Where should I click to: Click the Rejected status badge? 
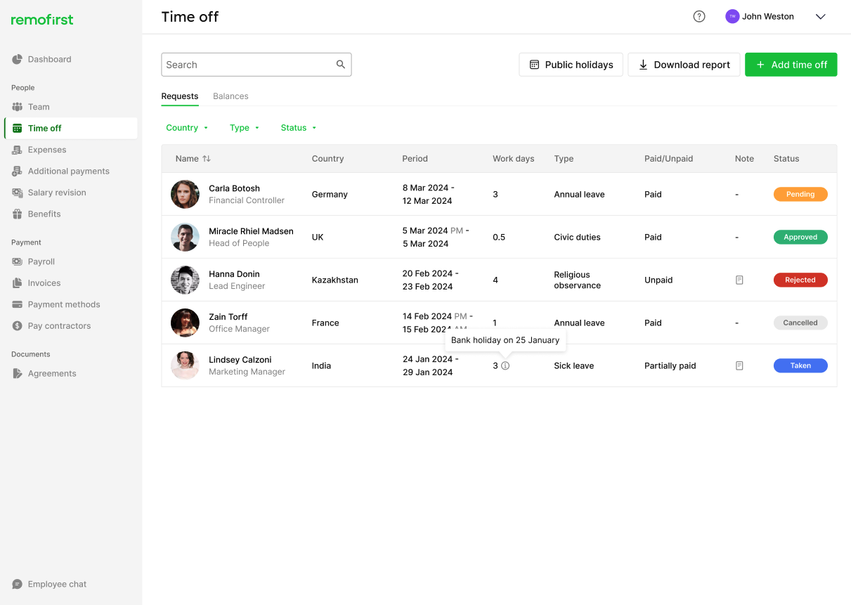[x=800, y=280]
